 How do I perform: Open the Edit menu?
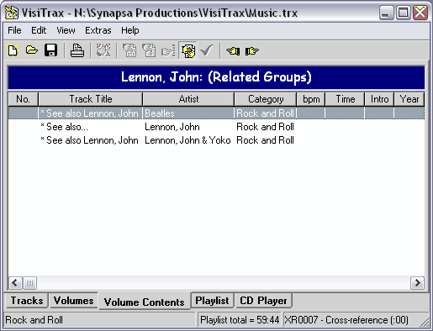tap(39, 30)
